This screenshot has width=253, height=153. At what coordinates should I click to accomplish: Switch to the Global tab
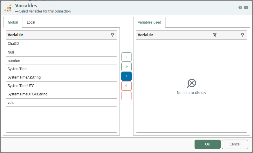(x=13, y=22)
